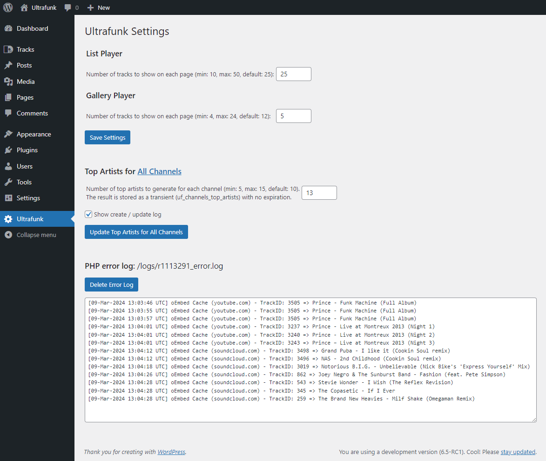Viewport: 546px width, 461px height.
Task: Click the log line with Stevie Wonder
Action: [270, 383]
